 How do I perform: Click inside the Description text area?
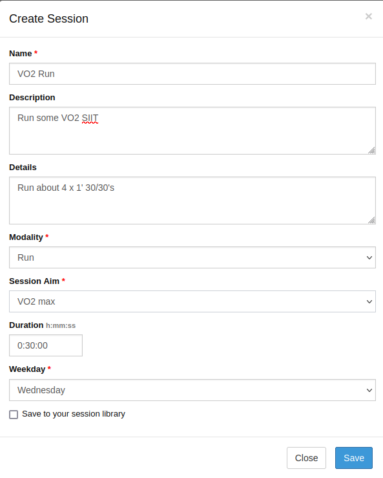point(192,131)
